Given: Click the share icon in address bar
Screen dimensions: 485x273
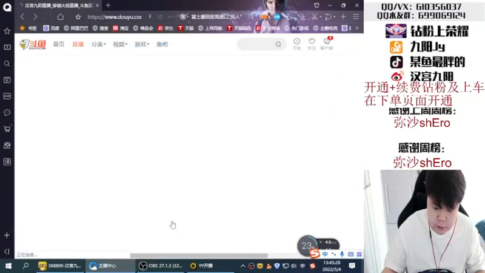Looking at the screenshot, I should tap(160, 17).
